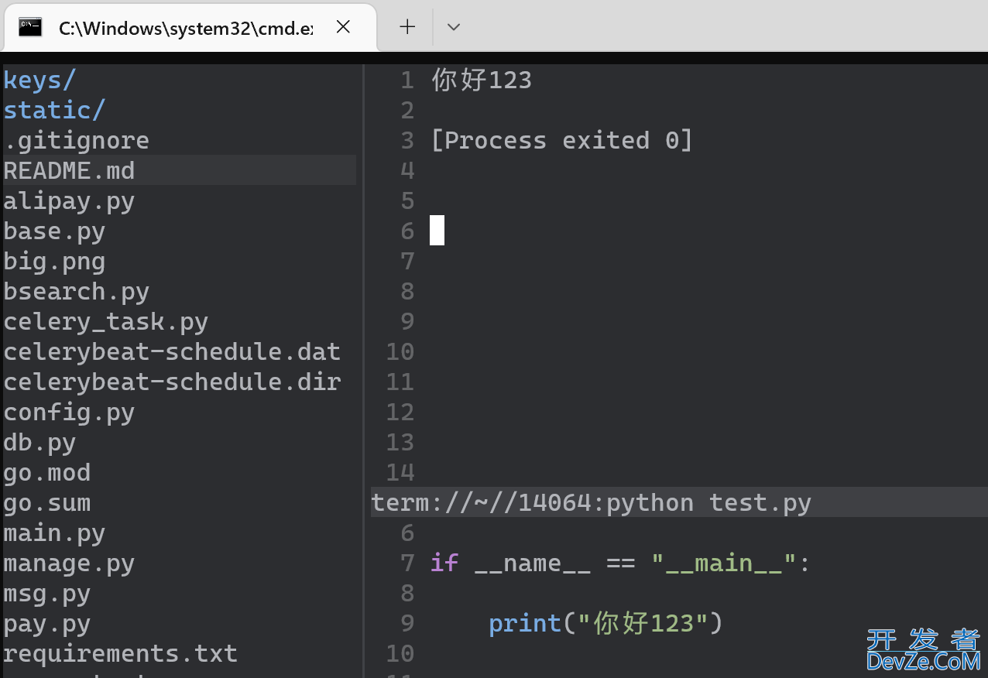Click the "__main__" string literal
Image resolution: width=988 pixels, height=678 pixels.
723,563
